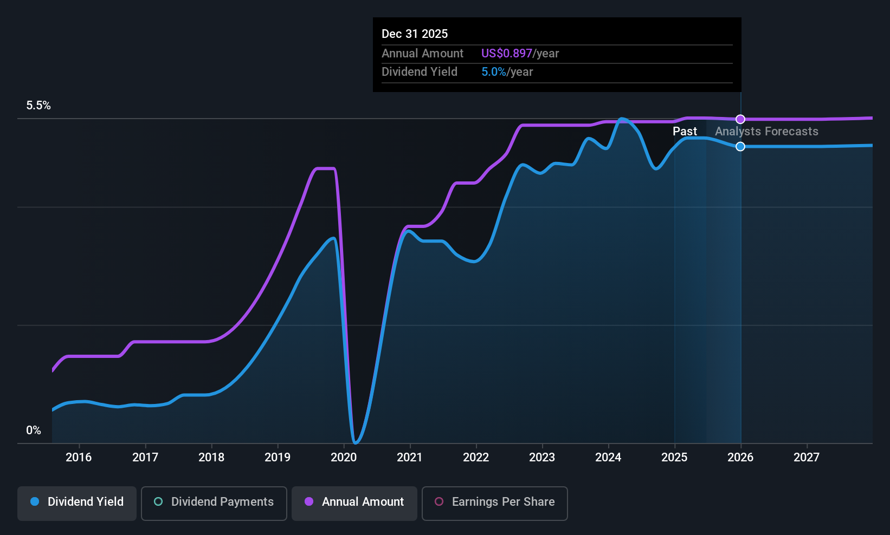Click the 2022 x-axis label

tap(476, 457)
